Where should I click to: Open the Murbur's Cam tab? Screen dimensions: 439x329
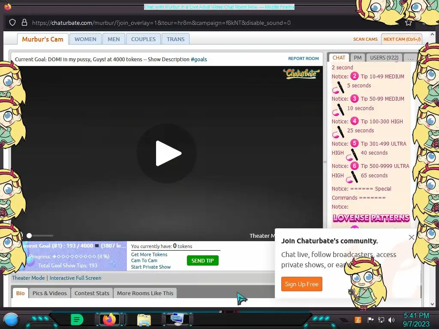[43, 39]
